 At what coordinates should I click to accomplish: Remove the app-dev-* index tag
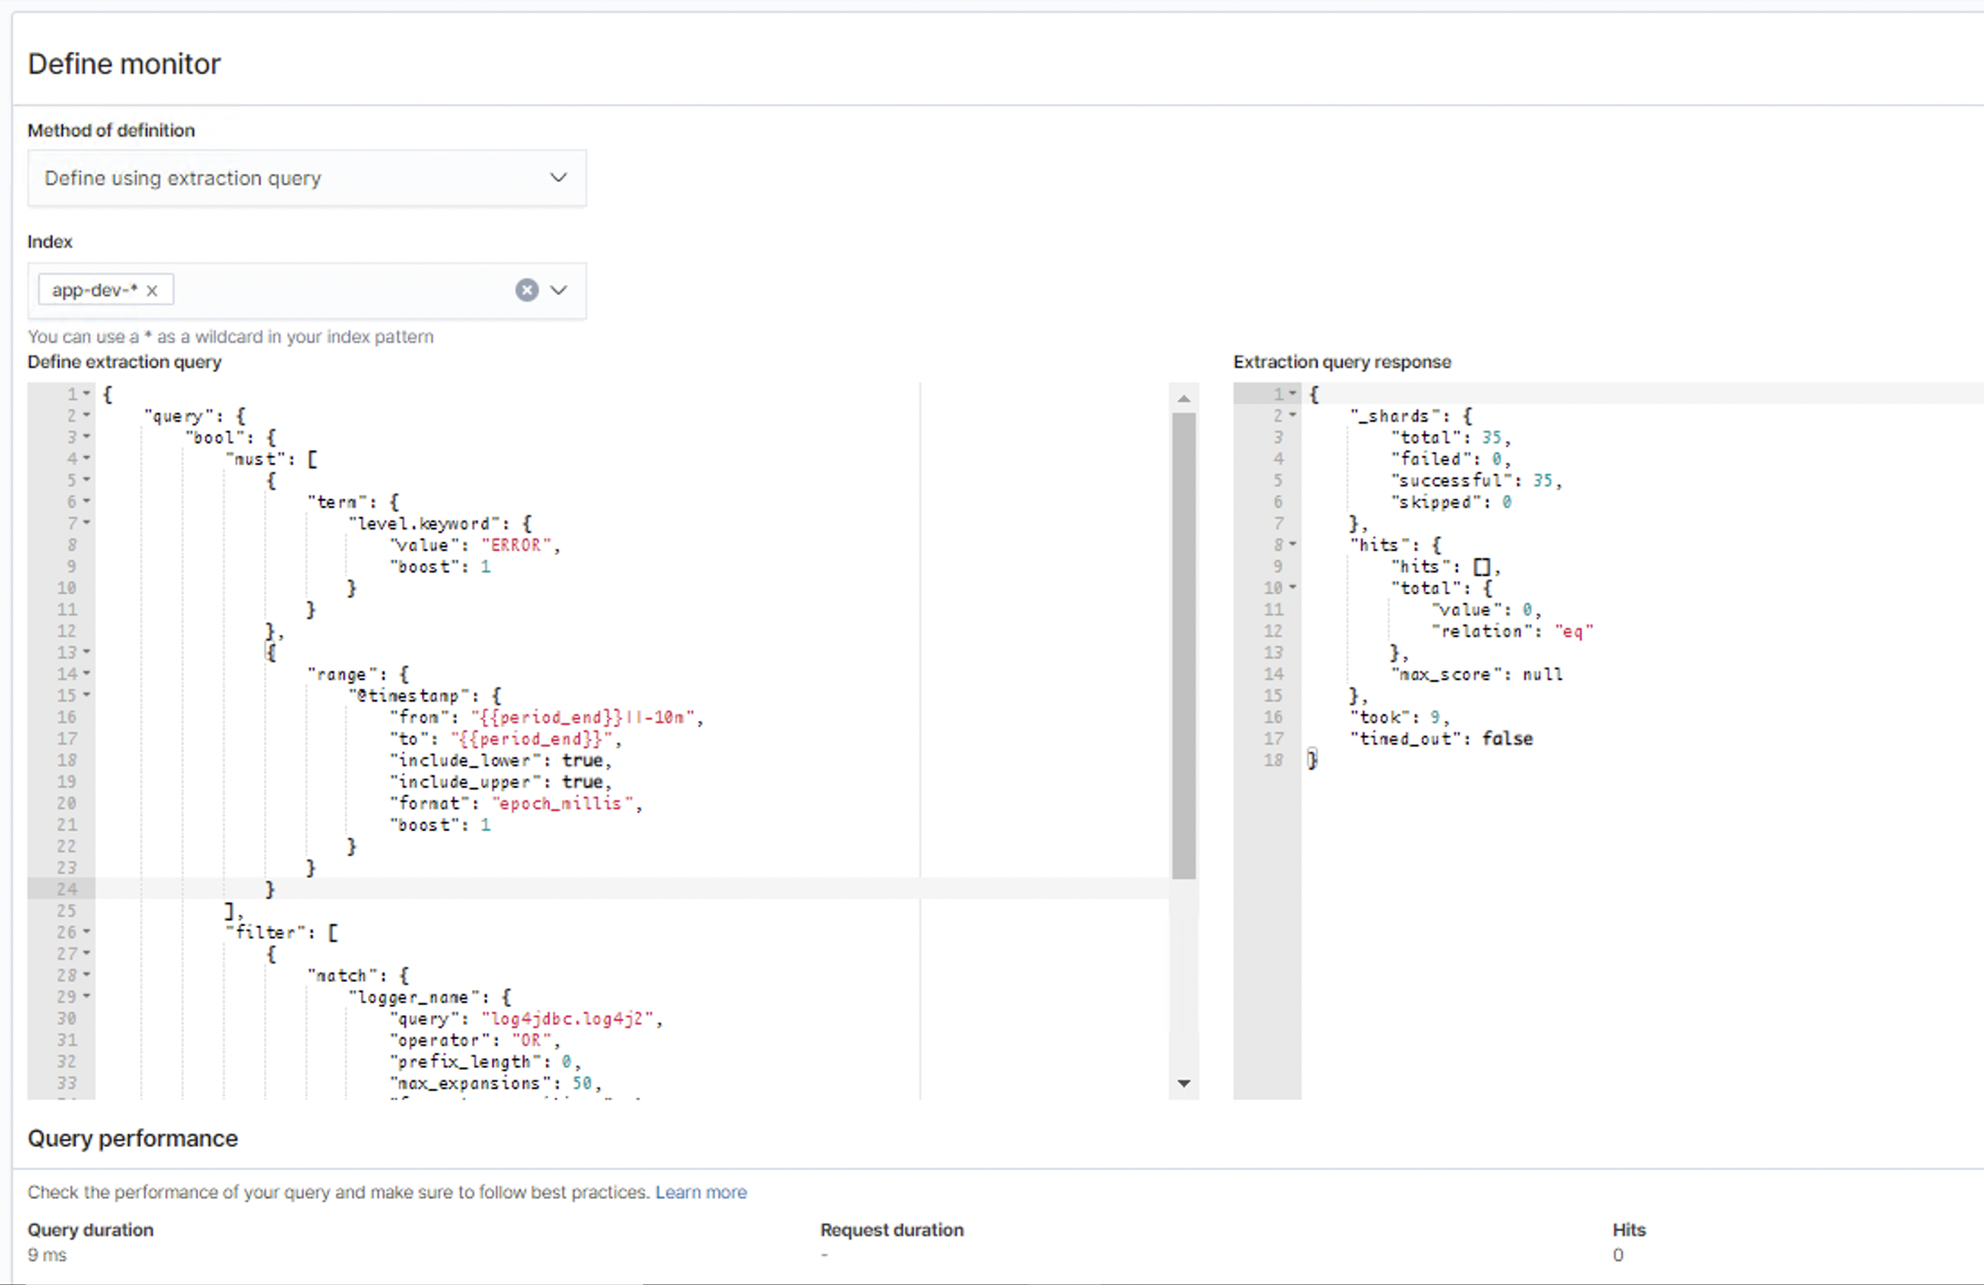click(x=152, y=290)
